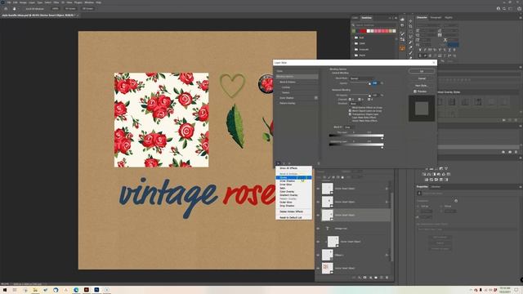The width and height of the screenshot is (523, 294).
Task: Open Edge from the taskbar
Action: click(x=76, y=290)
